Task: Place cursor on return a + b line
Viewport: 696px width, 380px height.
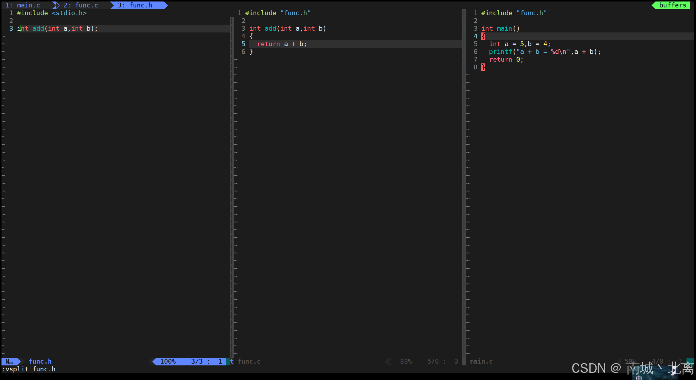Action: [282, 44]
